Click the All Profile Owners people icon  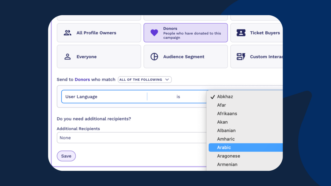tap(67, 33)
